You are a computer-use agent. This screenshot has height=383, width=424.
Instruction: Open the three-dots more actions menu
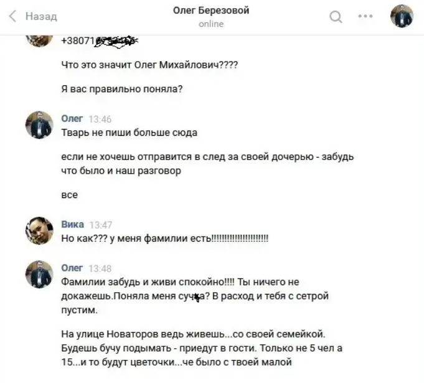(x=365, y=16)
